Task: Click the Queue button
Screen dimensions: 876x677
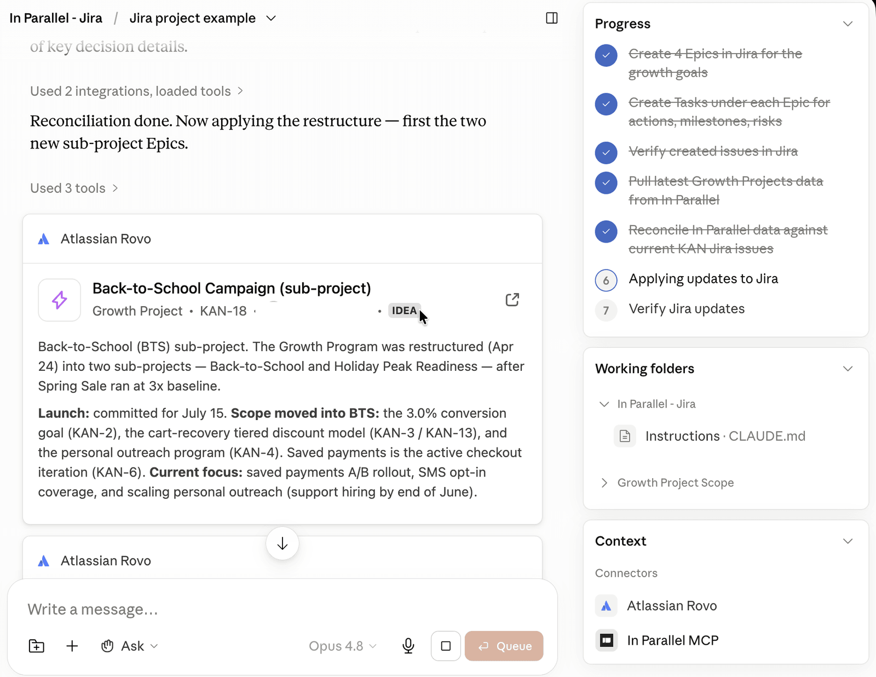Action: tap(504, 646)
